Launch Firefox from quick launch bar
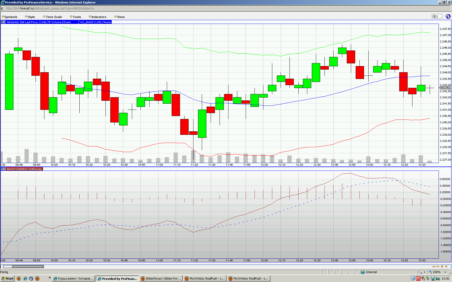This screenshot has width=452, height=282. click(x=19, y=279)
